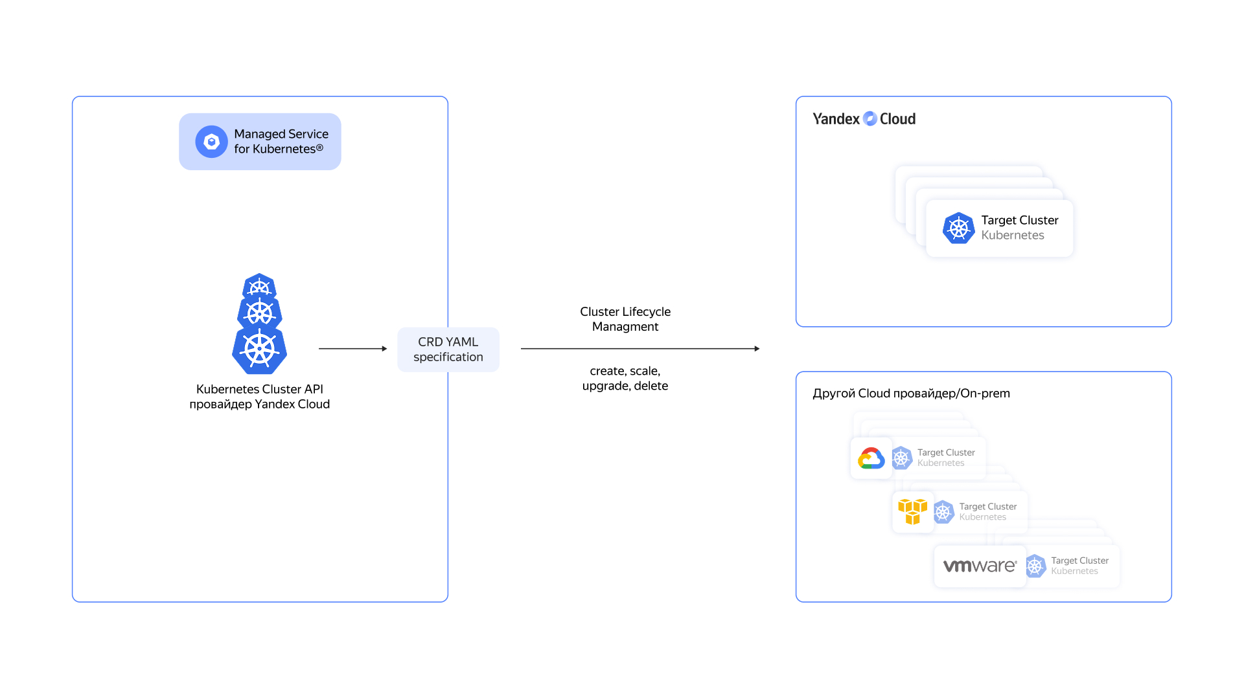The width and height of the screenshot is (1244, 699).
Task: Click the Другой Cloud провайдер/On-prem heading
Action: [910, 394]
